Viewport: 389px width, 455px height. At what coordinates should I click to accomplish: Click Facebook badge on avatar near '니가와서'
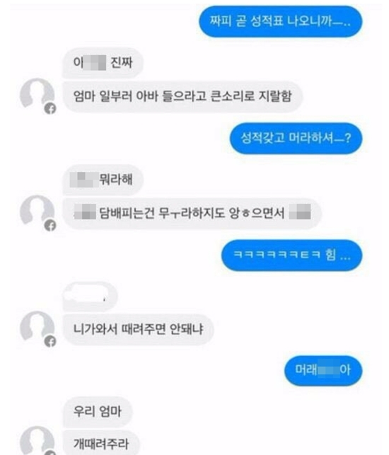(x=50, y=342)
